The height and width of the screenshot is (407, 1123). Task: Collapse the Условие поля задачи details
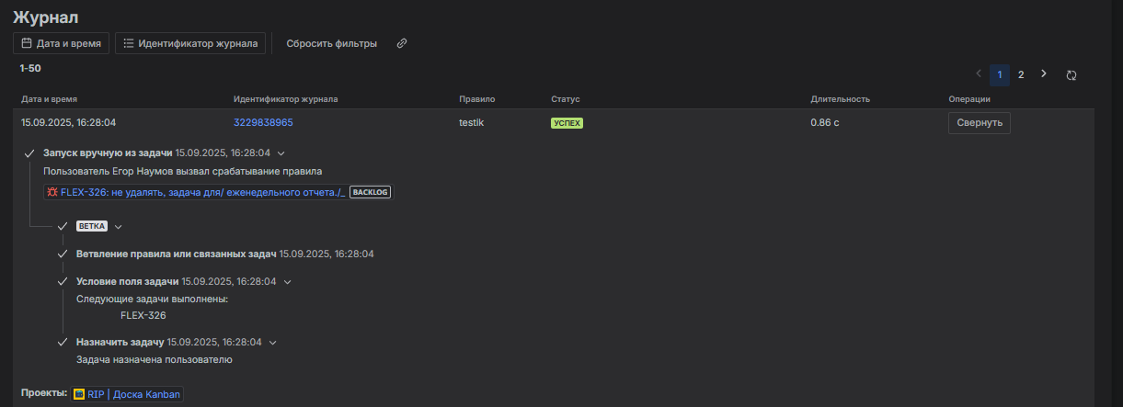click(x=288, y=282)
